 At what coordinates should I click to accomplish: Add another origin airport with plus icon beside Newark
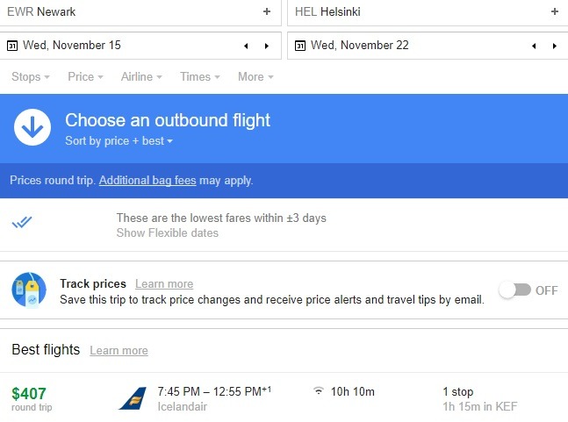267,11
